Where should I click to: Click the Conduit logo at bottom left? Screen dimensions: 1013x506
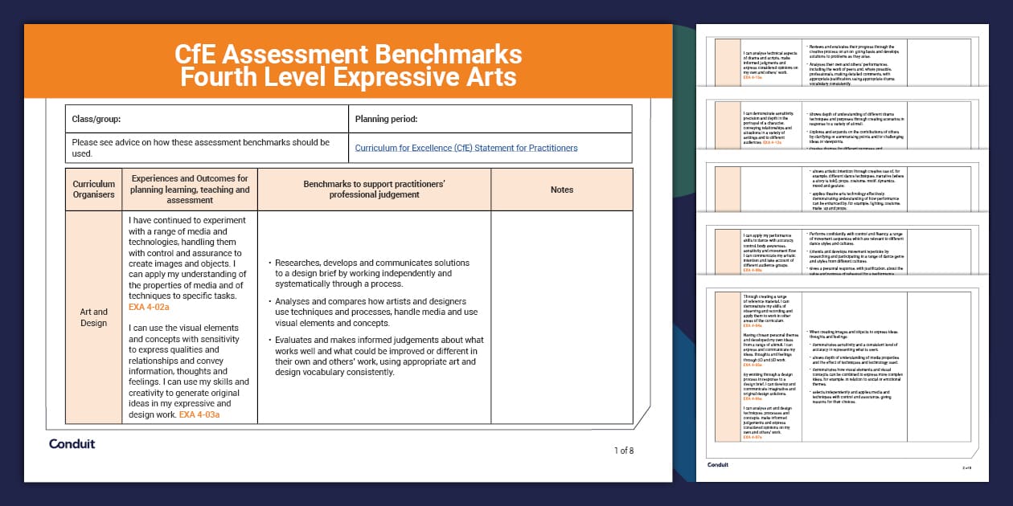pos(74,444)
